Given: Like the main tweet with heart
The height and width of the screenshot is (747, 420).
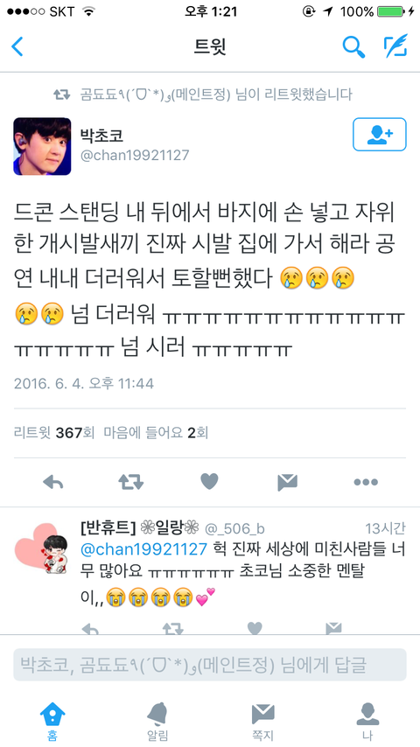Looking at the screenshot, I should [209, 482].
